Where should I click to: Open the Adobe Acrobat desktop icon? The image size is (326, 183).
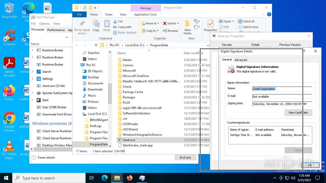point(9,67)
